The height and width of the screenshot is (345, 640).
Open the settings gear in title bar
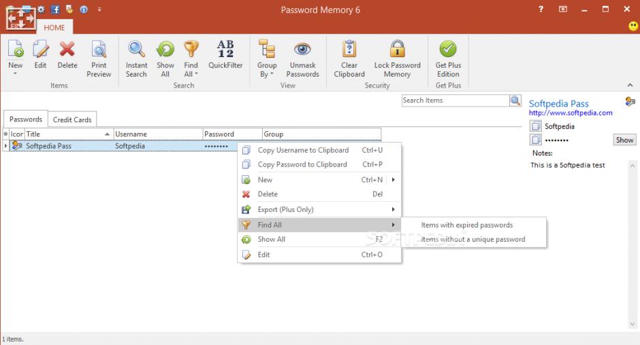(x=41, y=9)
